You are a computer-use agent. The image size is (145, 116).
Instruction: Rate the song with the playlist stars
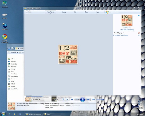pyautogui.click(x=127, y=27)
